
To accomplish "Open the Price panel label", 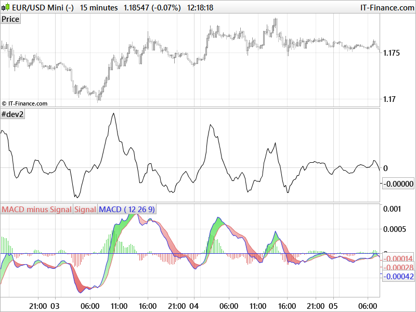I will 10,19.
